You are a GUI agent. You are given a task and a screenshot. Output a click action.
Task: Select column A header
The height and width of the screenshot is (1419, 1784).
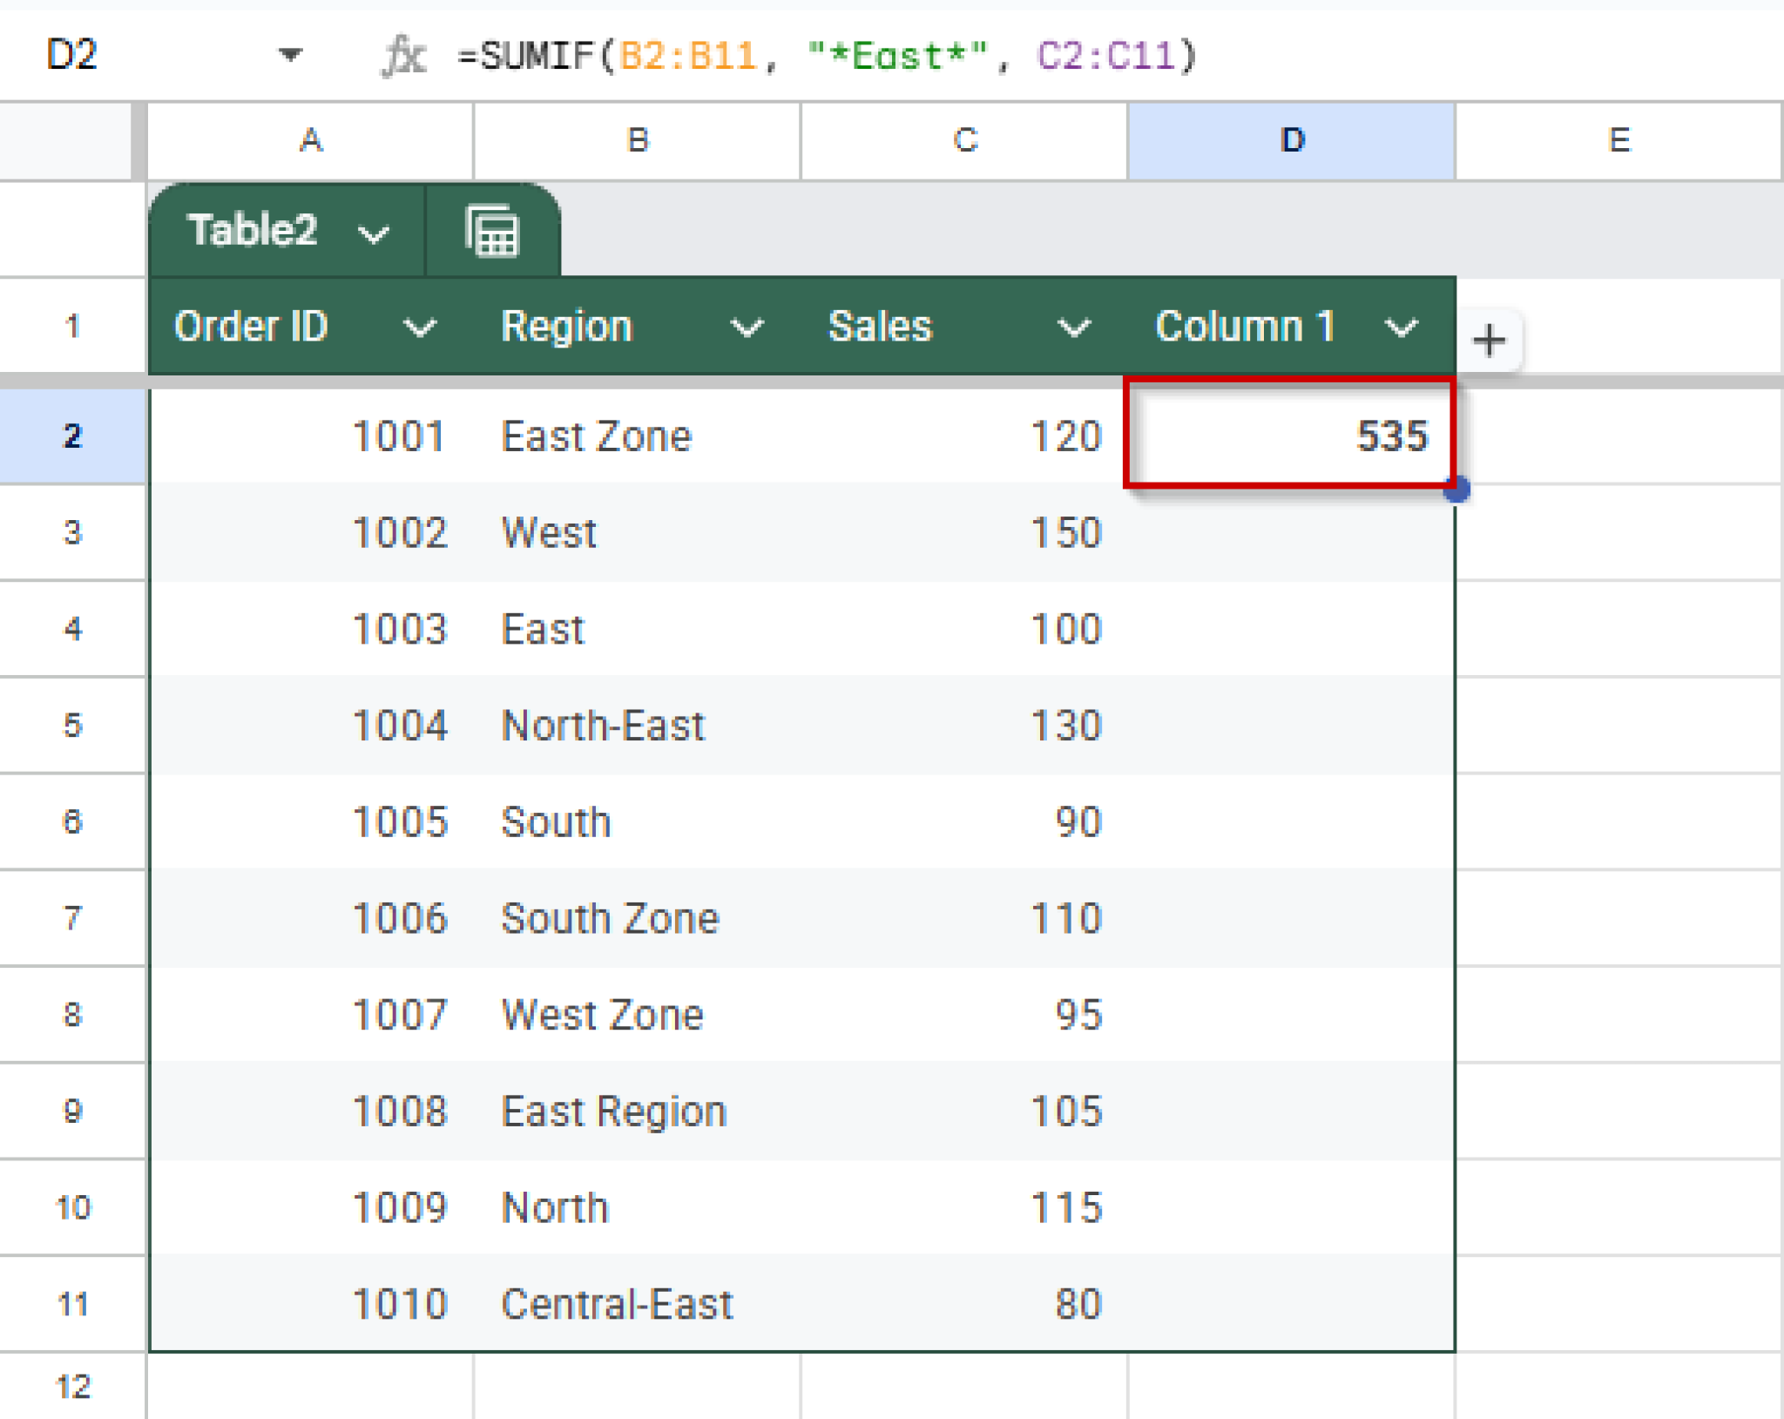[310, 140]
